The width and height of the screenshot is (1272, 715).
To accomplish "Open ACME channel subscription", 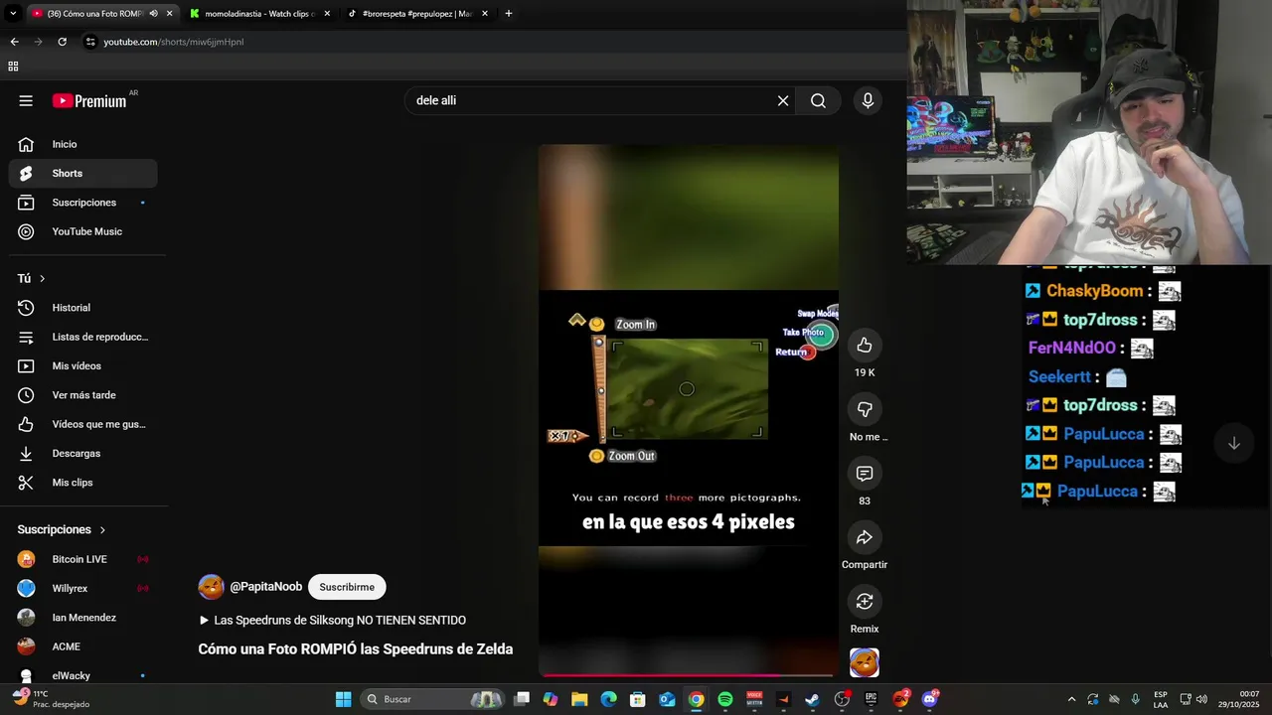I will [x=83, y=646].
